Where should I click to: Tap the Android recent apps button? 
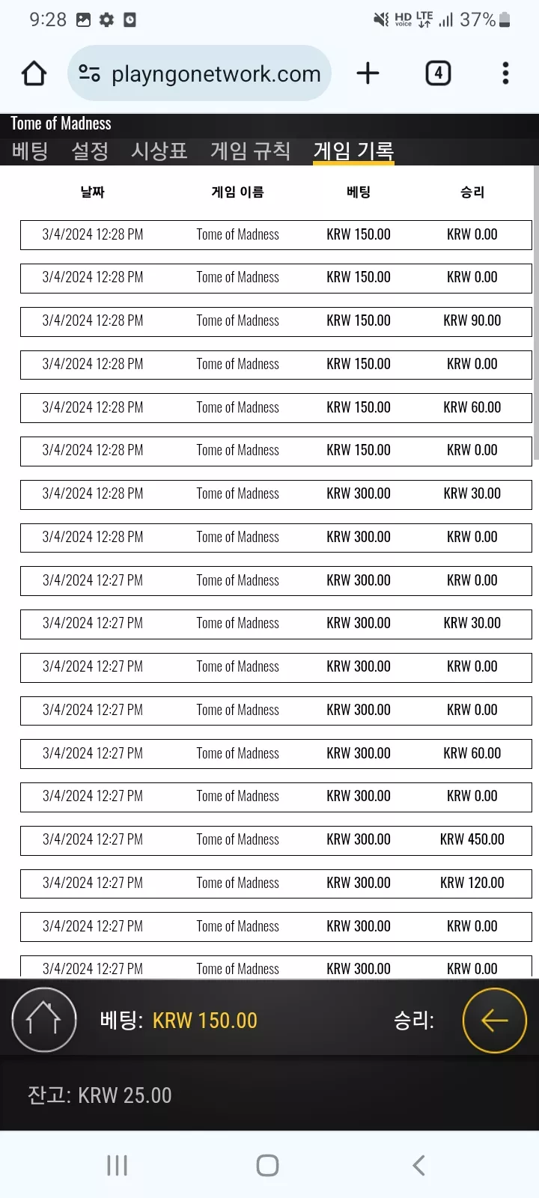click(118, 1165)
